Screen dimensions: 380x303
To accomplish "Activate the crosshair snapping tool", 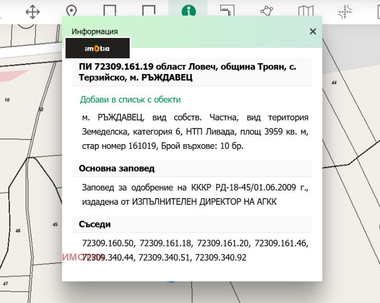I will [x=345, y=11].
